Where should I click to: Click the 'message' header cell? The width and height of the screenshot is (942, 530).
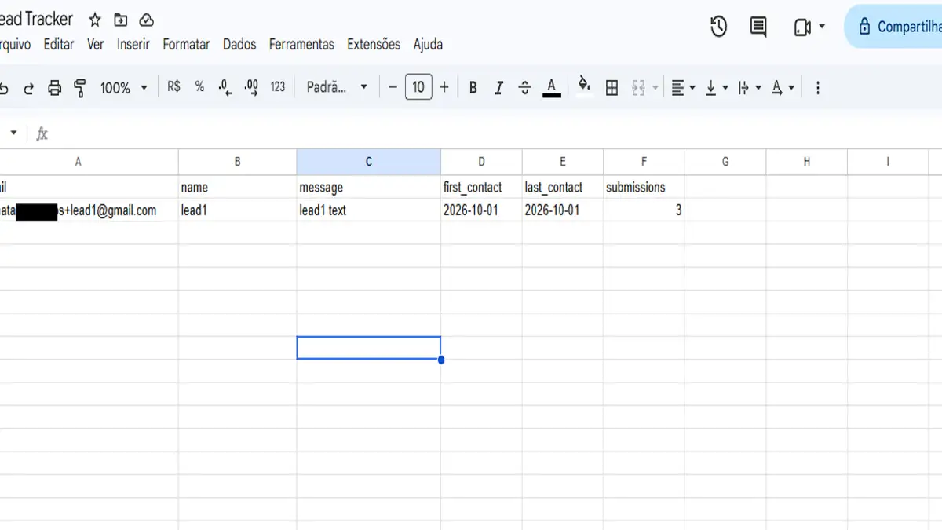pos(368,187)
